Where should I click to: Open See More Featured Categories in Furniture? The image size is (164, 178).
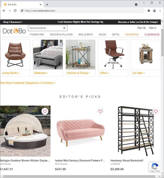pos(28,83)
